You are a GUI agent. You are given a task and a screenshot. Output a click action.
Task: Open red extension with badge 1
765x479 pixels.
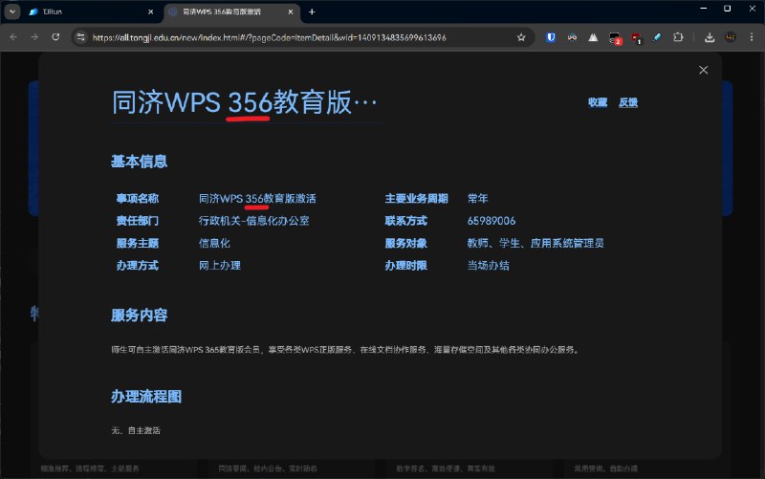tap(636, 38)
